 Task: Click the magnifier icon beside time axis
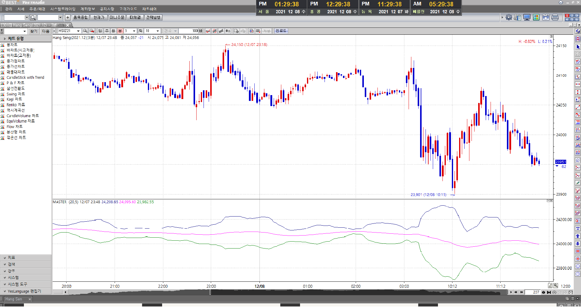coord(556,286)
